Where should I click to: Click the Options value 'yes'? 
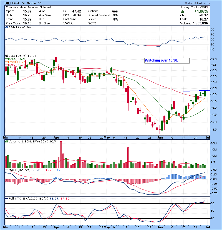point(115,11)
